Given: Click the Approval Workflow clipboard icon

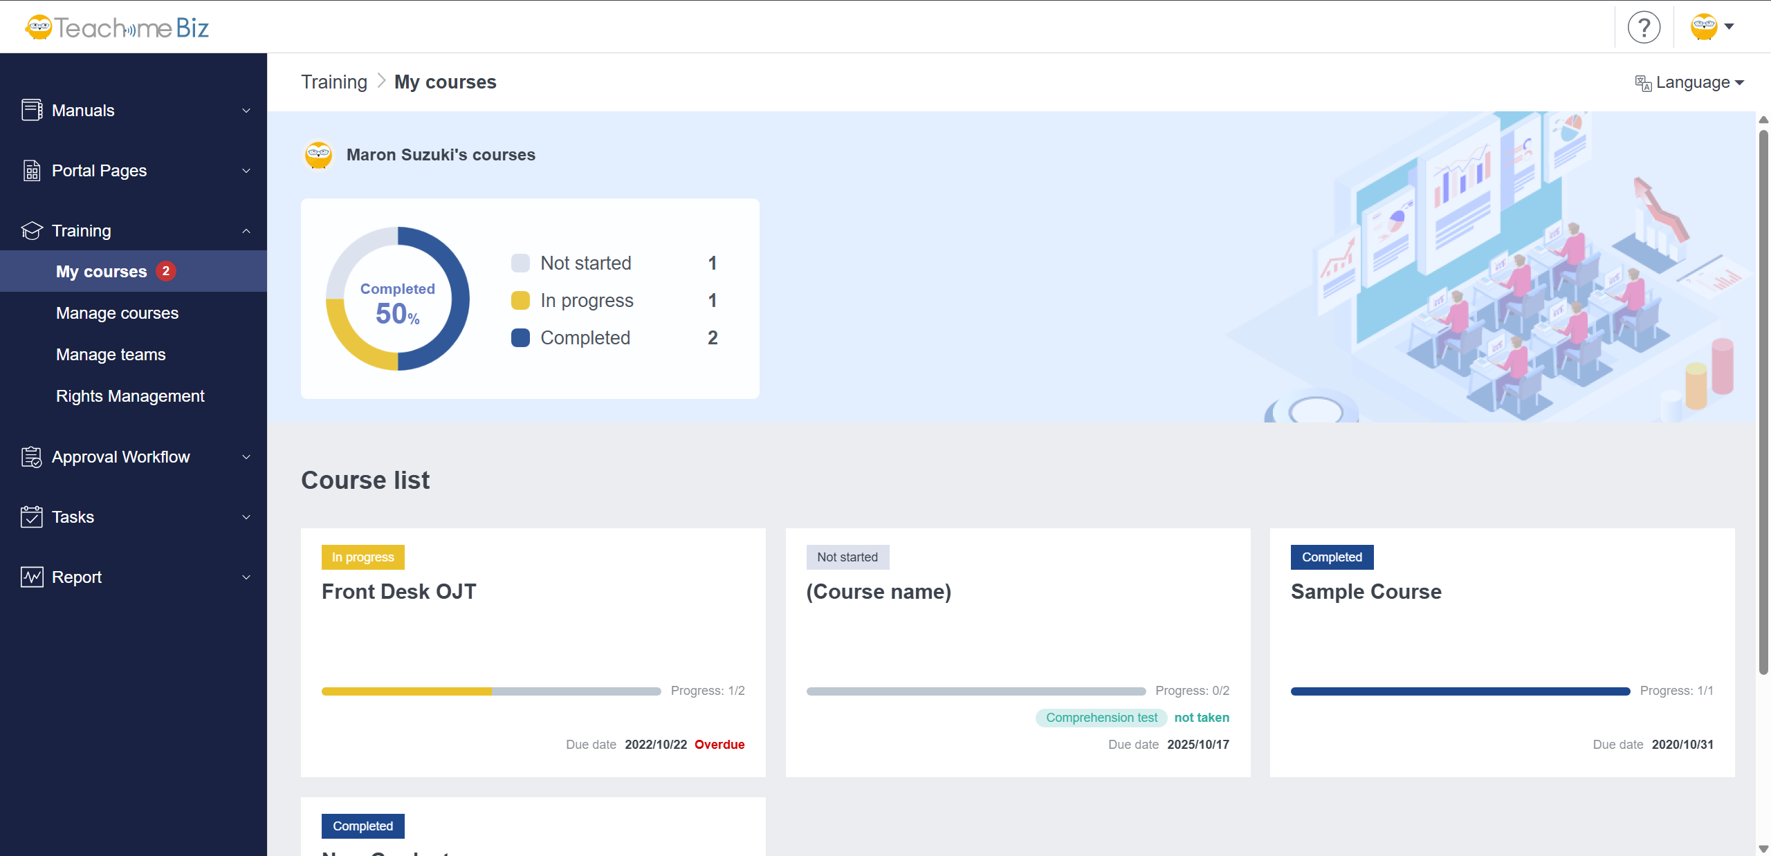Looking at the screenshot, I should [32, 457].
